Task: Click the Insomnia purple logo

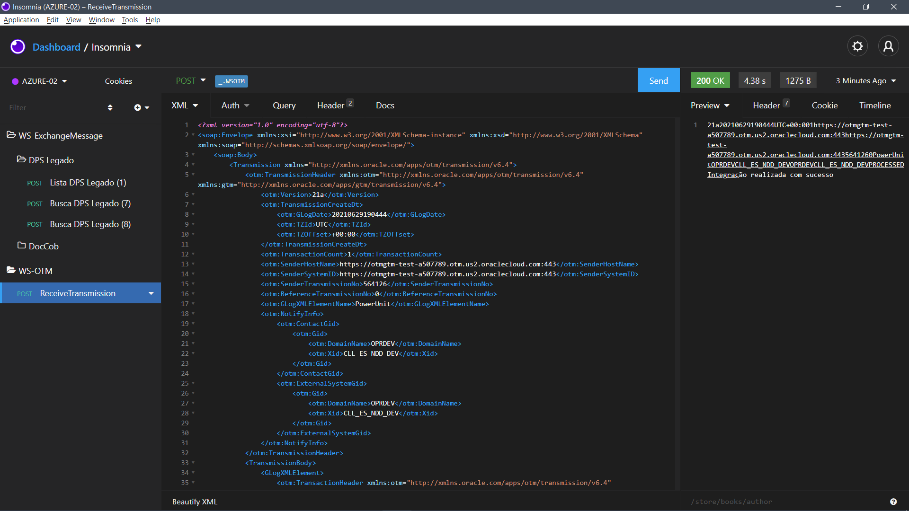Action: (x=18, y=47)
